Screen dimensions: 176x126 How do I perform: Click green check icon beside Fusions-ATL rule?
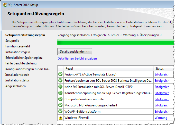point(61,74)
